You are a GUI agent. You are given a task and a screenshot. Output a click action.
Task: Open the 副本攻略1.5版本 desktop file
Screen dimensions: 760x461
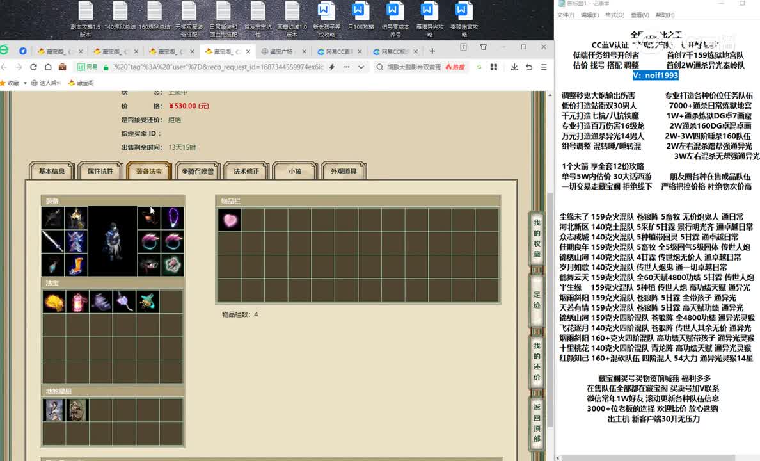(x=85, y=19)
